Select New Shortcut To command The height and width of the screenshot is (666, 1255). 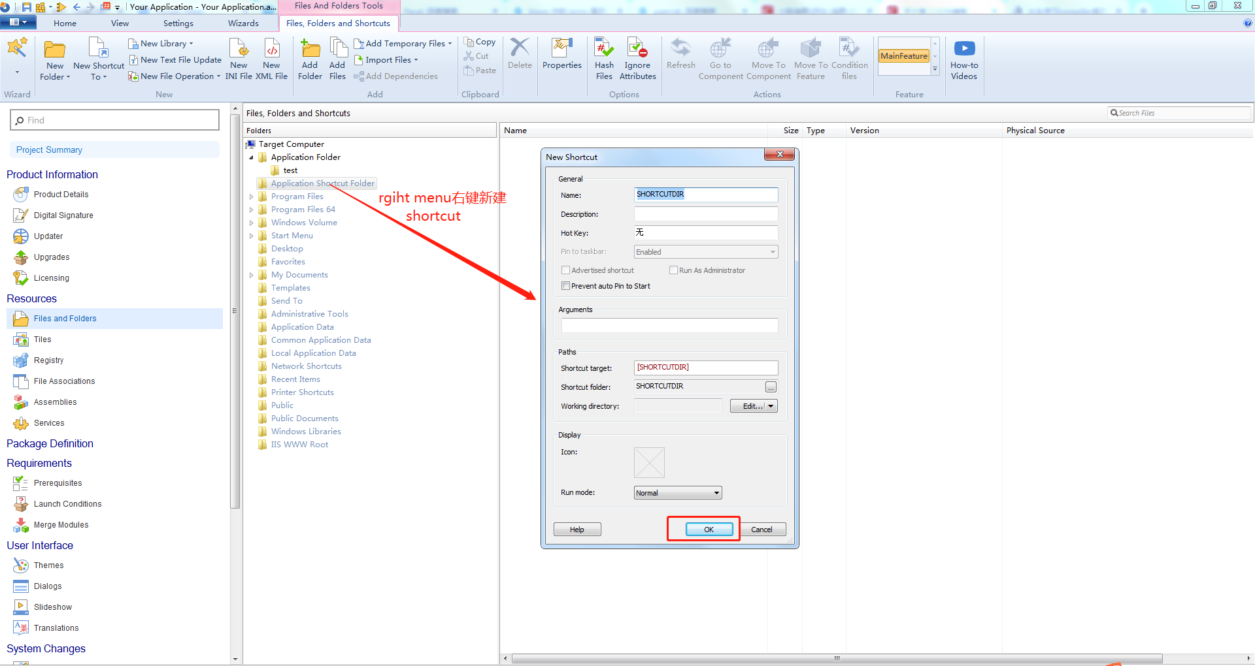(98, 58)
